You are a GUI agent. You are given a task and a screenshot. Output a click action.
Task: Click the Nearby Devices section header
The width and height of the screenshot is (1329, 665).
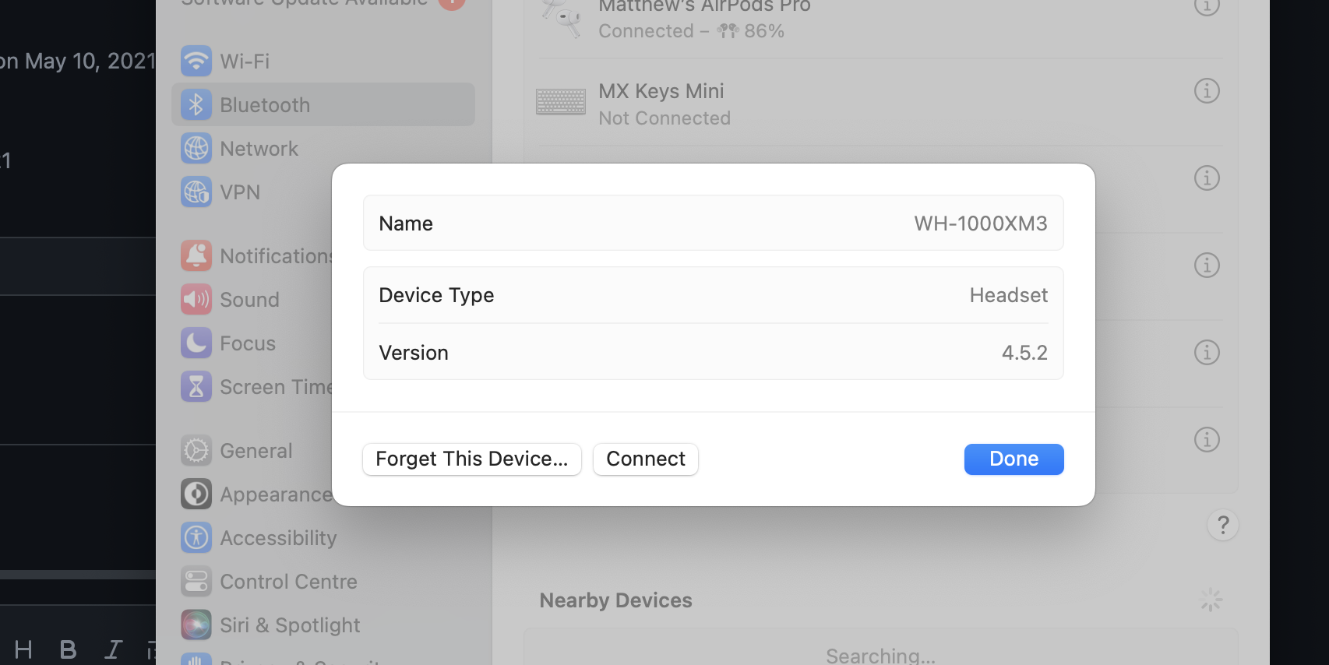click(615, 600)
